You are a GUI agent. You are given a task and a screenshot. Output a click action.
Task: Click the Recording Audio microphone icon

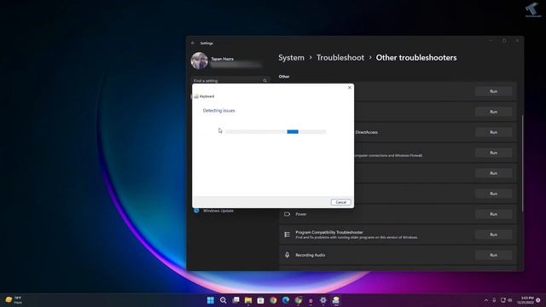(x=287, y=255)
